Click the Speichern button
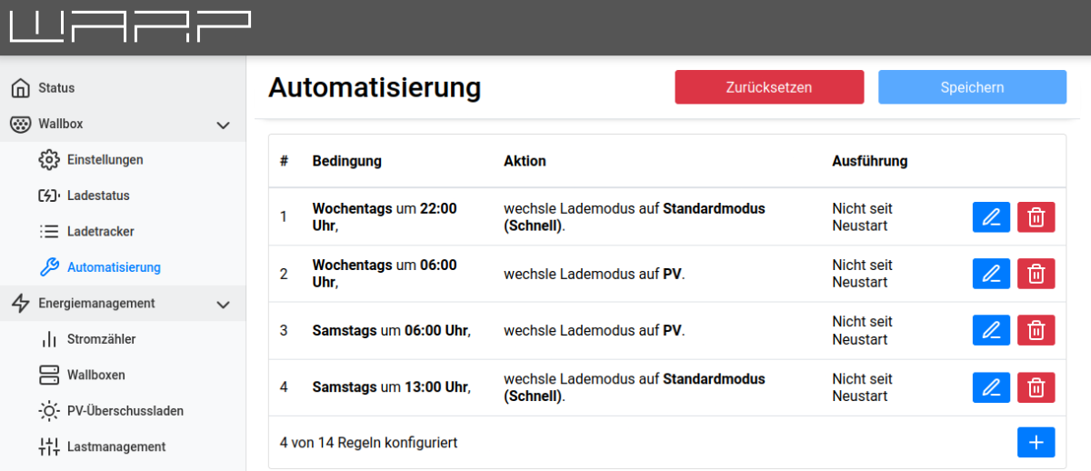 (x=972, y=87)
